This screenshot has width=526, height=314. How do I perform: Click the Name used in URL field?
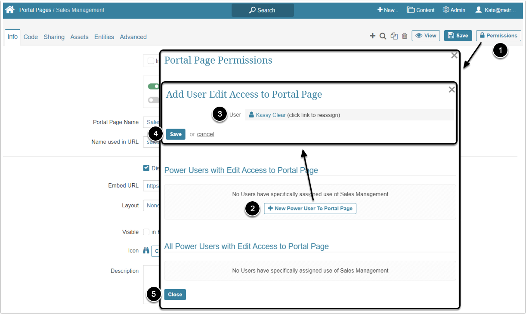pyautogui.click(x=151, y=142)
